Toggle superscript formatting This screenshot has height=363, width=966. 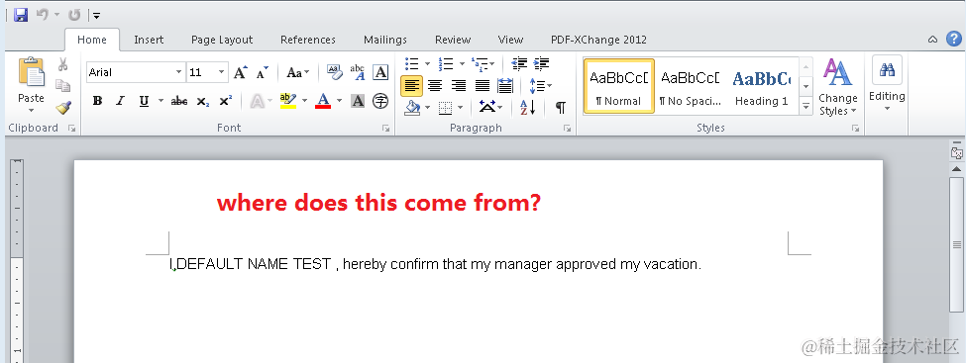[226, 101]
